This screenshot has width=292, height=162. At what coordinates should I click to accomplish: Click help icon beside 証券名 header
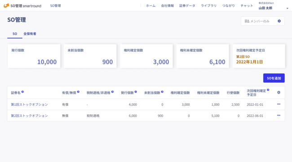22,92
